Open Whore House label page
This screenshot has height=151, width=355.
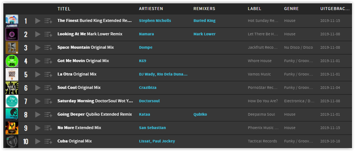[260, 61]
